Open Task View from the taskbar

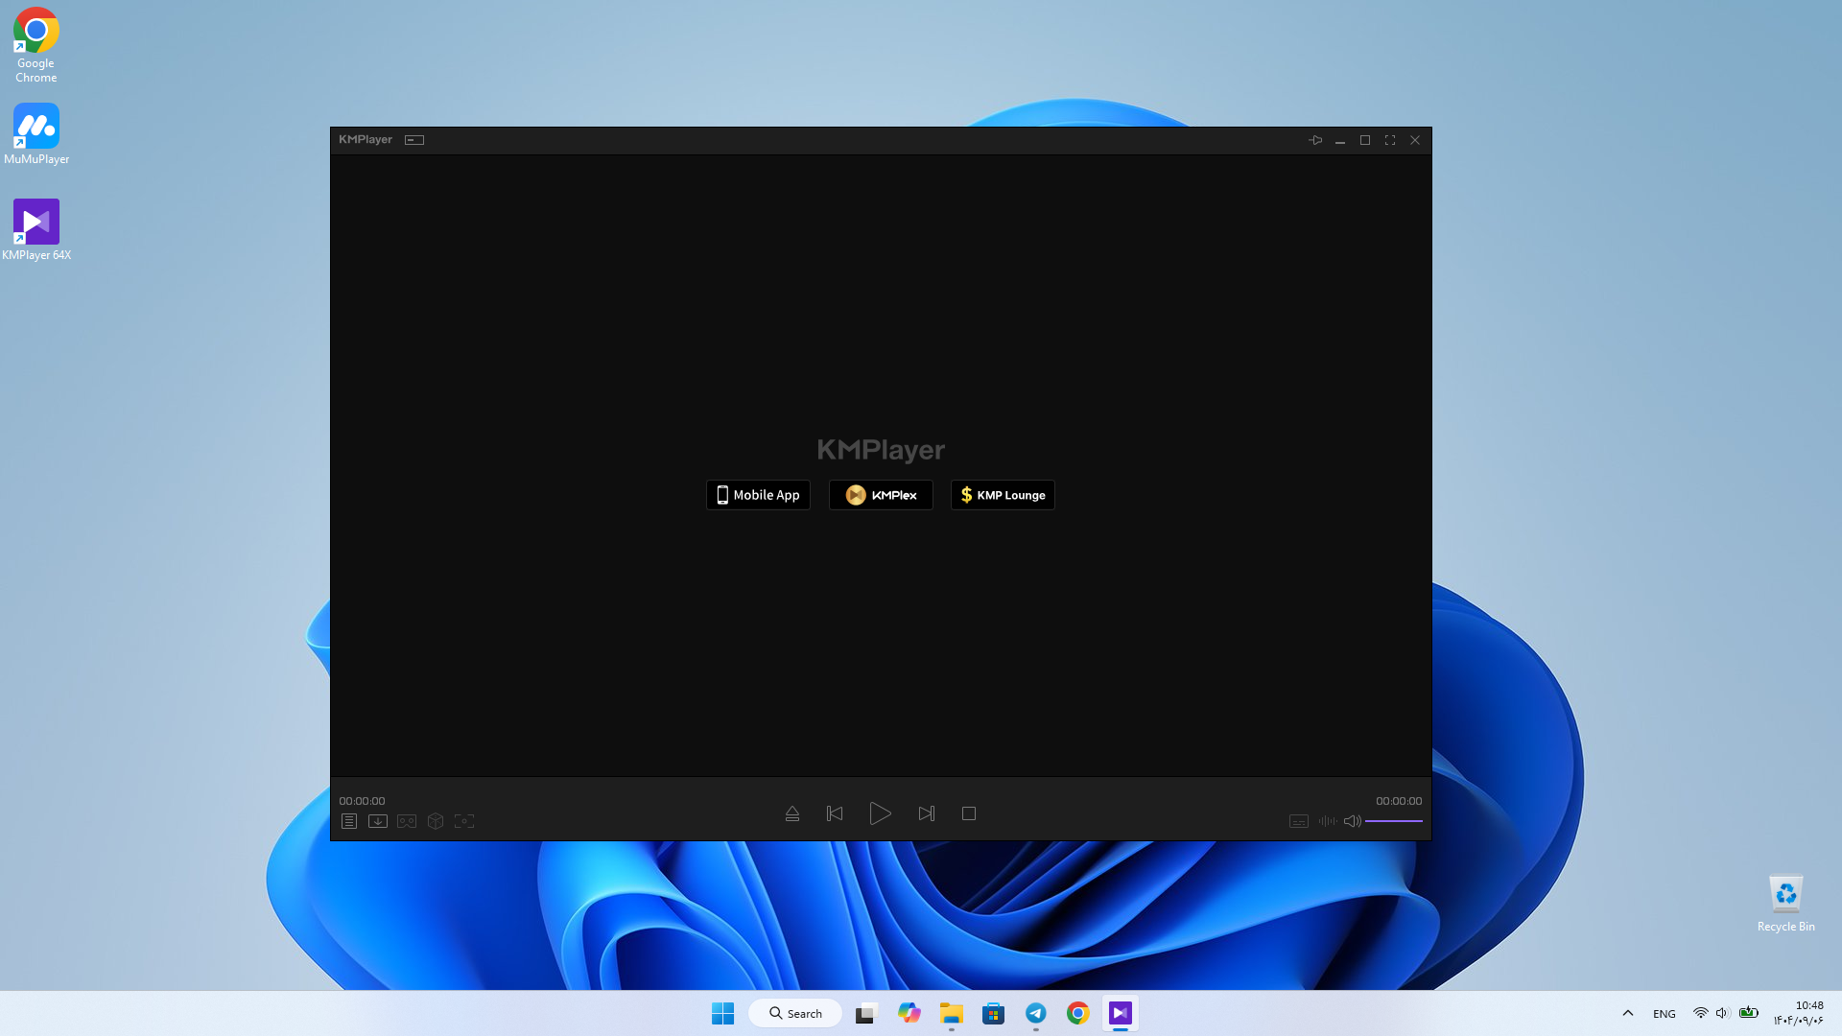click(866, 1013)
